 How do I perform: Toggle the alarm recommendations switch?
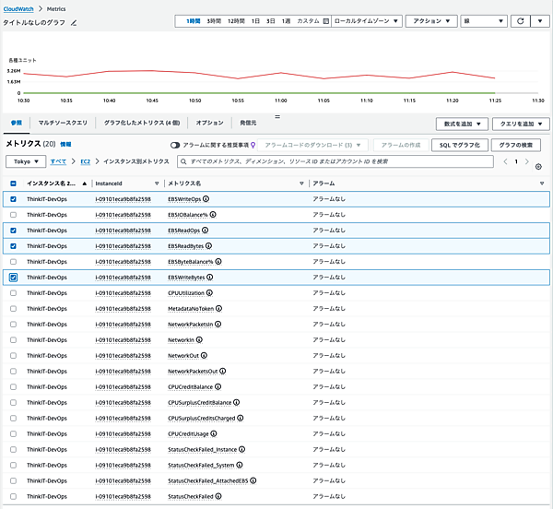click(x=175, y=145)
